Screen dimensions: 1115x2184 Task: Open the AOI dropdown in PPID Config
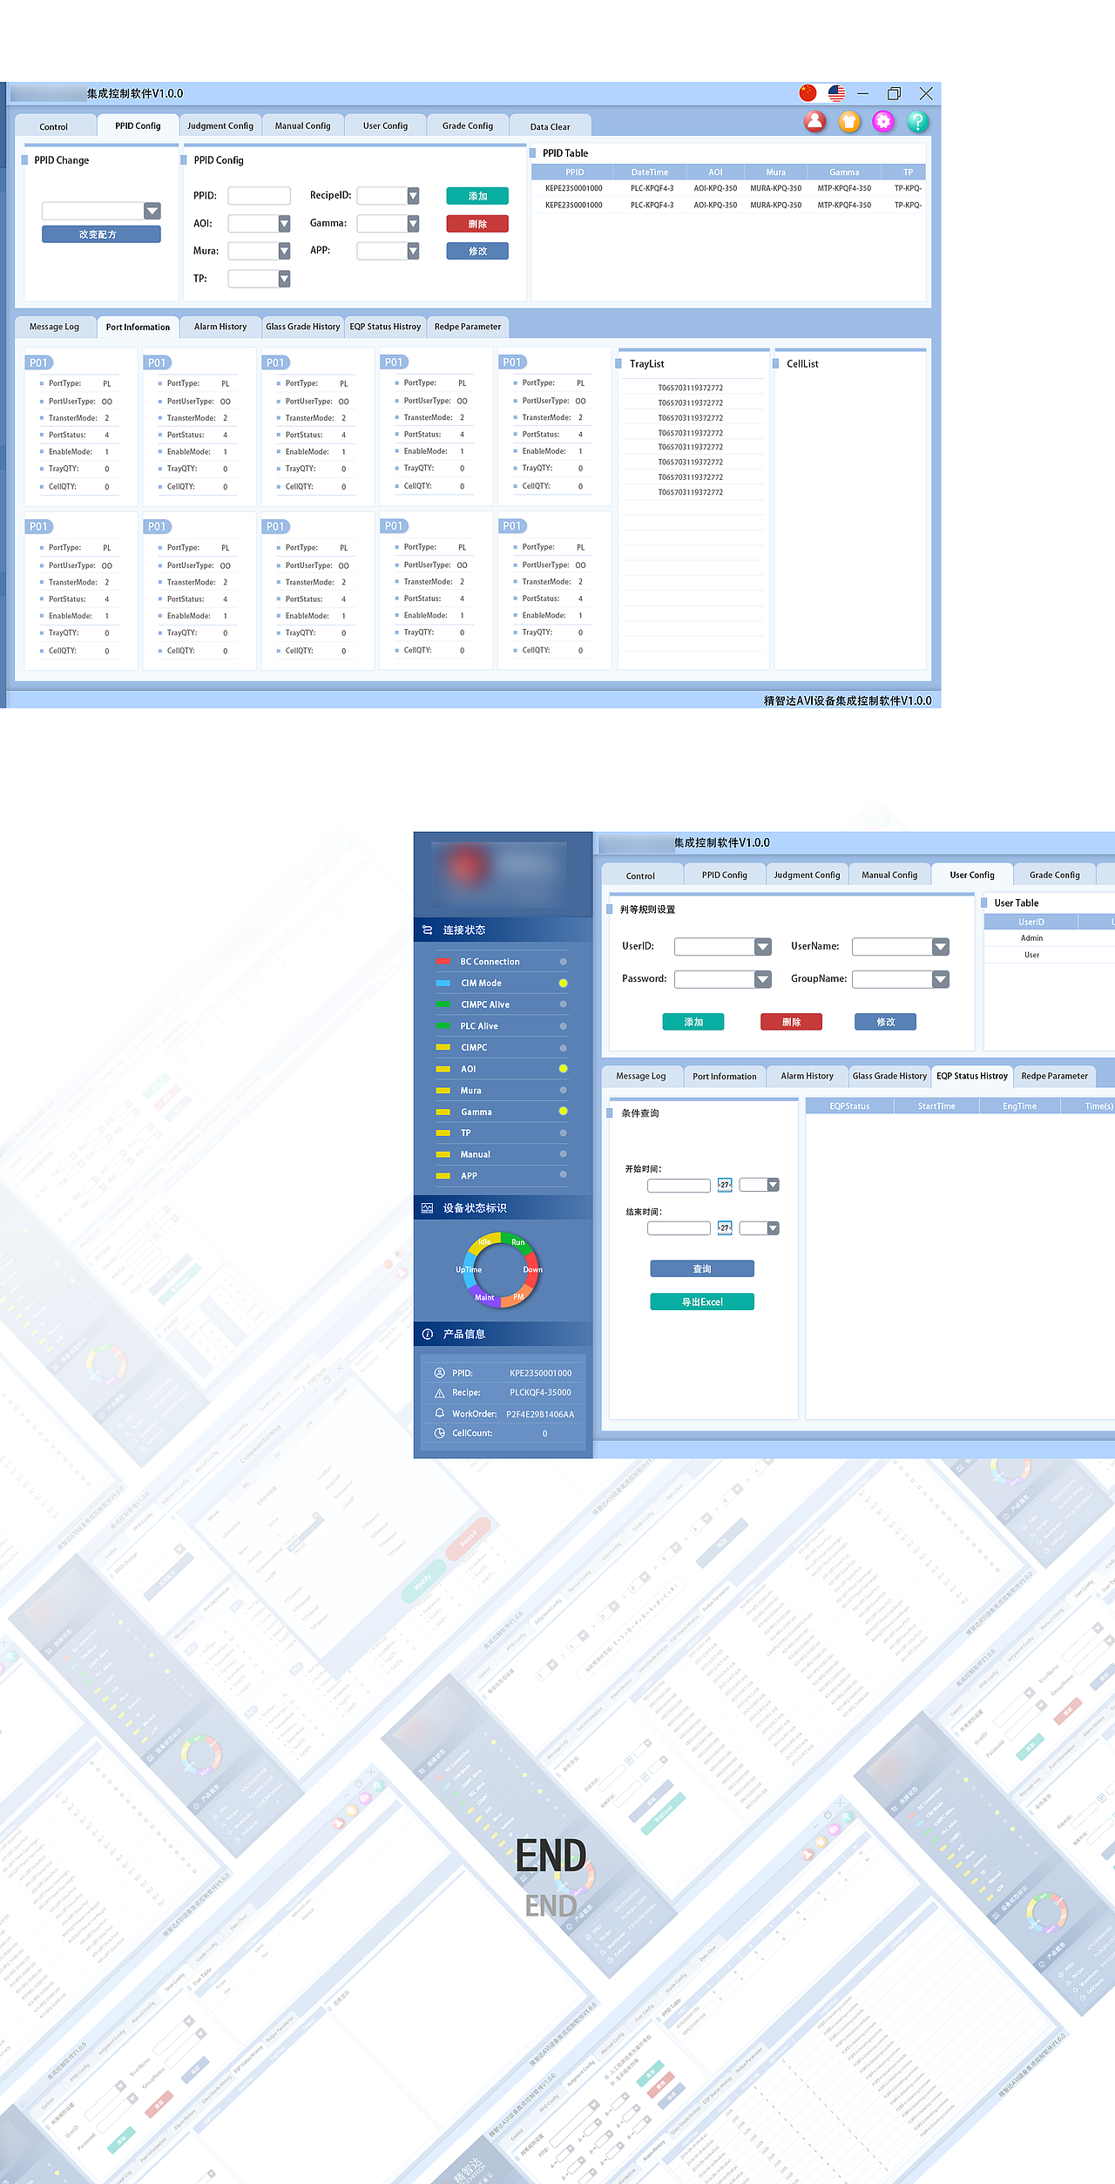click(284, 224)
